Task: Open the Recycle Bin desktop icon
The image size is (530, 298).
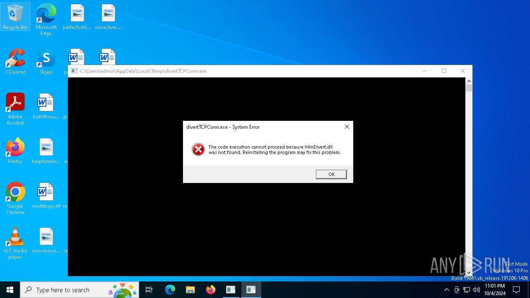Action: 15,17
